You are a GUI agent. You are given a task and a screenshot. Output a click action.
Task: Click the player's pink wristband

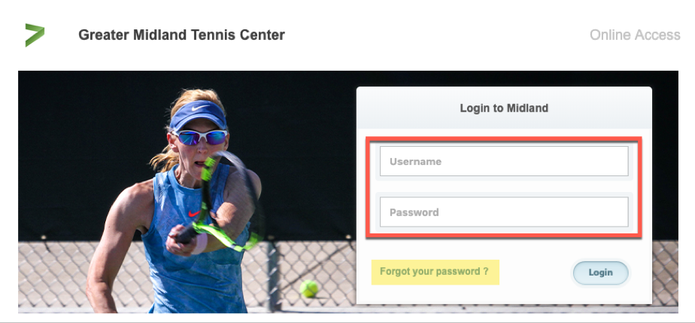point(199,244)
